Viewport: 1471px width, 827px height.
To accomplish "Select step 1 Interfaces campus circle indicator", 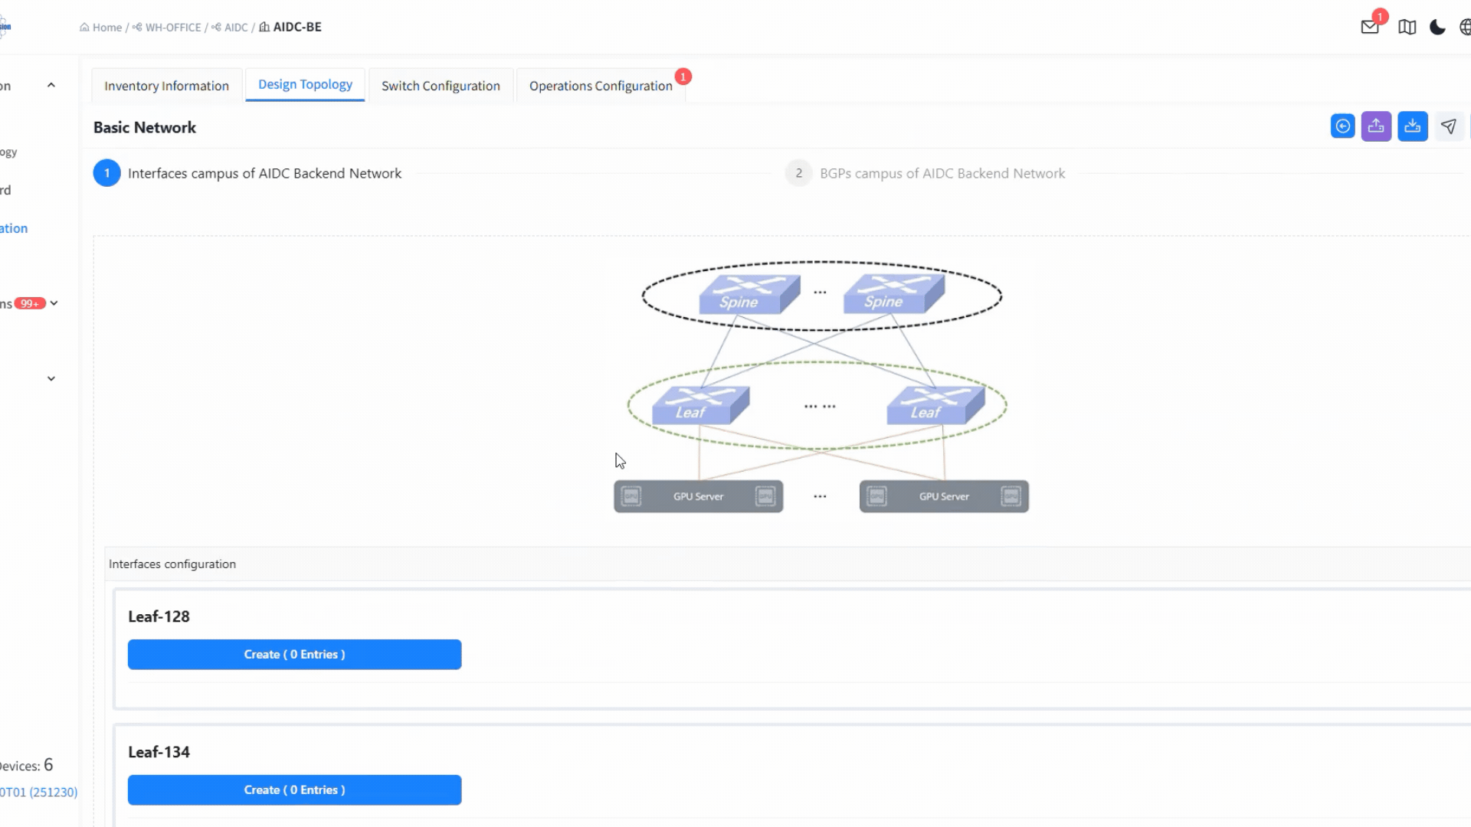I will 106,173.
